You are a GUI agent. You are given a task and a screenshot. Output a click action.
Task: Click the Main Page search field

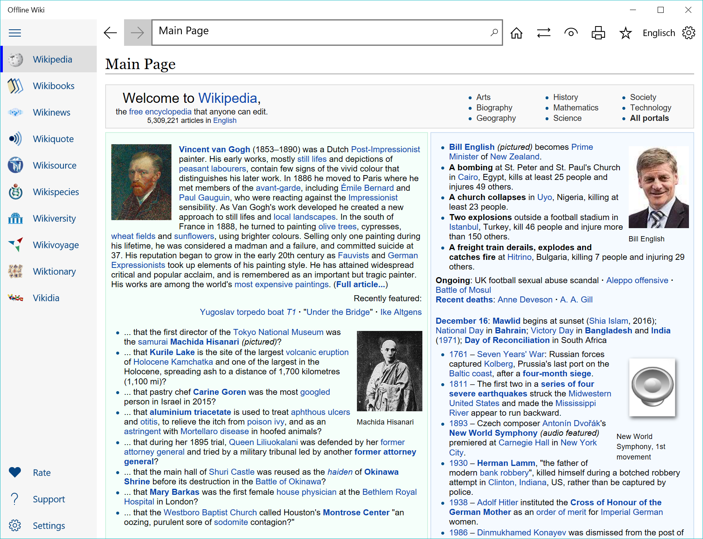coord(327,33)
